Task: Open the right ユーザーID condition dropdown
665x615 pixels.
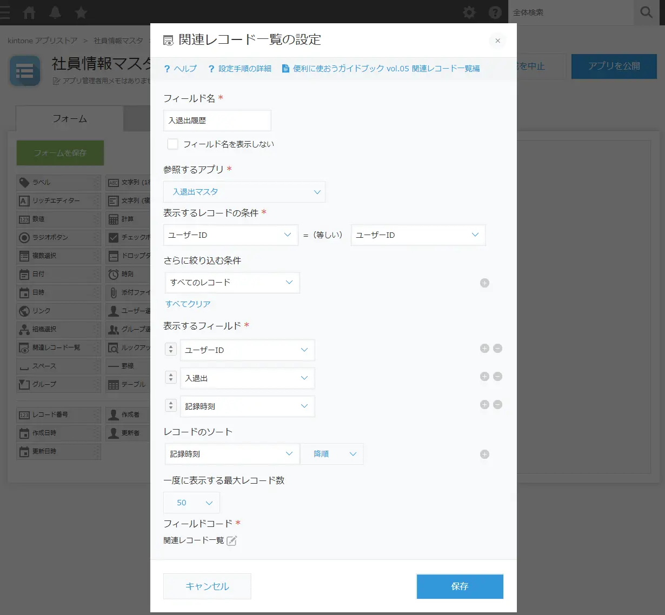Action: pos(418,235)
